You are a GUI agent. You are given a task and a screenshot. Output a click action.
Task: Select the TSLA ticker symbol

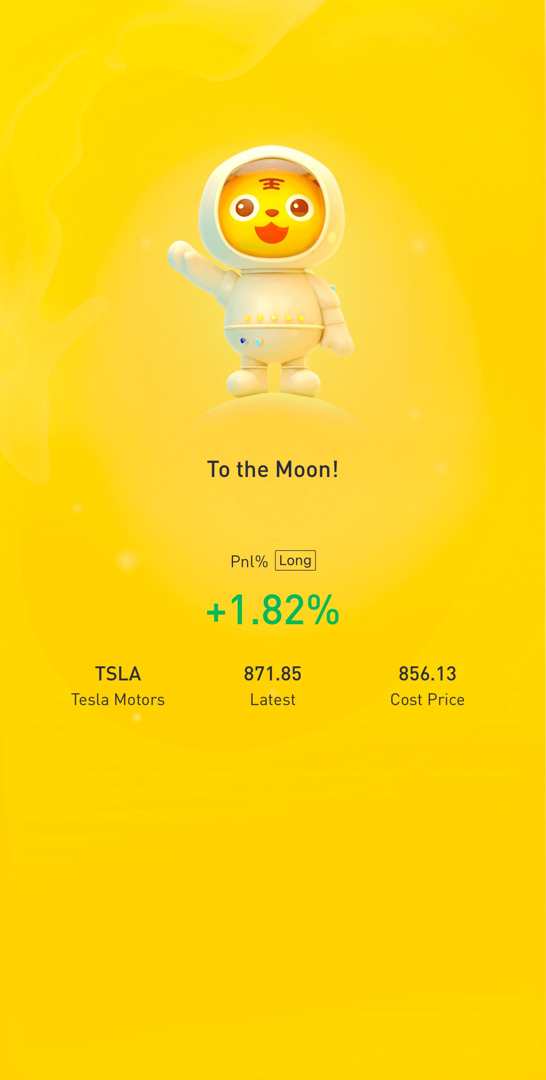tap(118, 674)
